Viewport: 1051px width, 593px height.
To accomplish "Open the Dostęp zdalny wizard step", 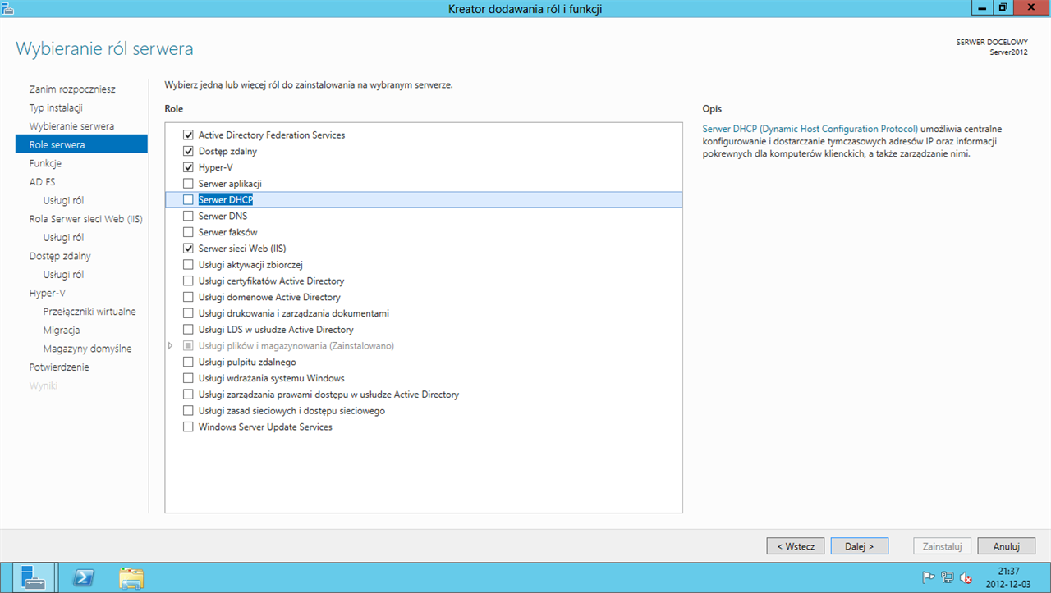I will coord(60,256).
